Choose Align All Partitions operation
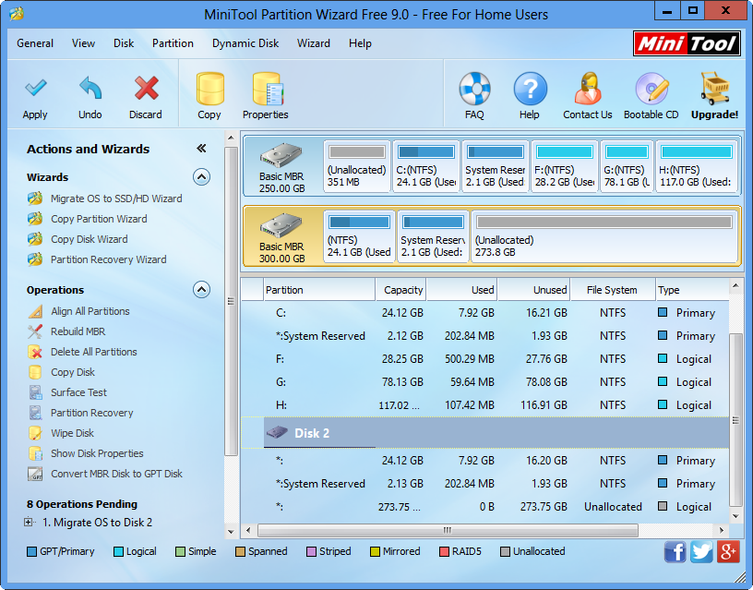753x590 pixels. pos(90,311)
